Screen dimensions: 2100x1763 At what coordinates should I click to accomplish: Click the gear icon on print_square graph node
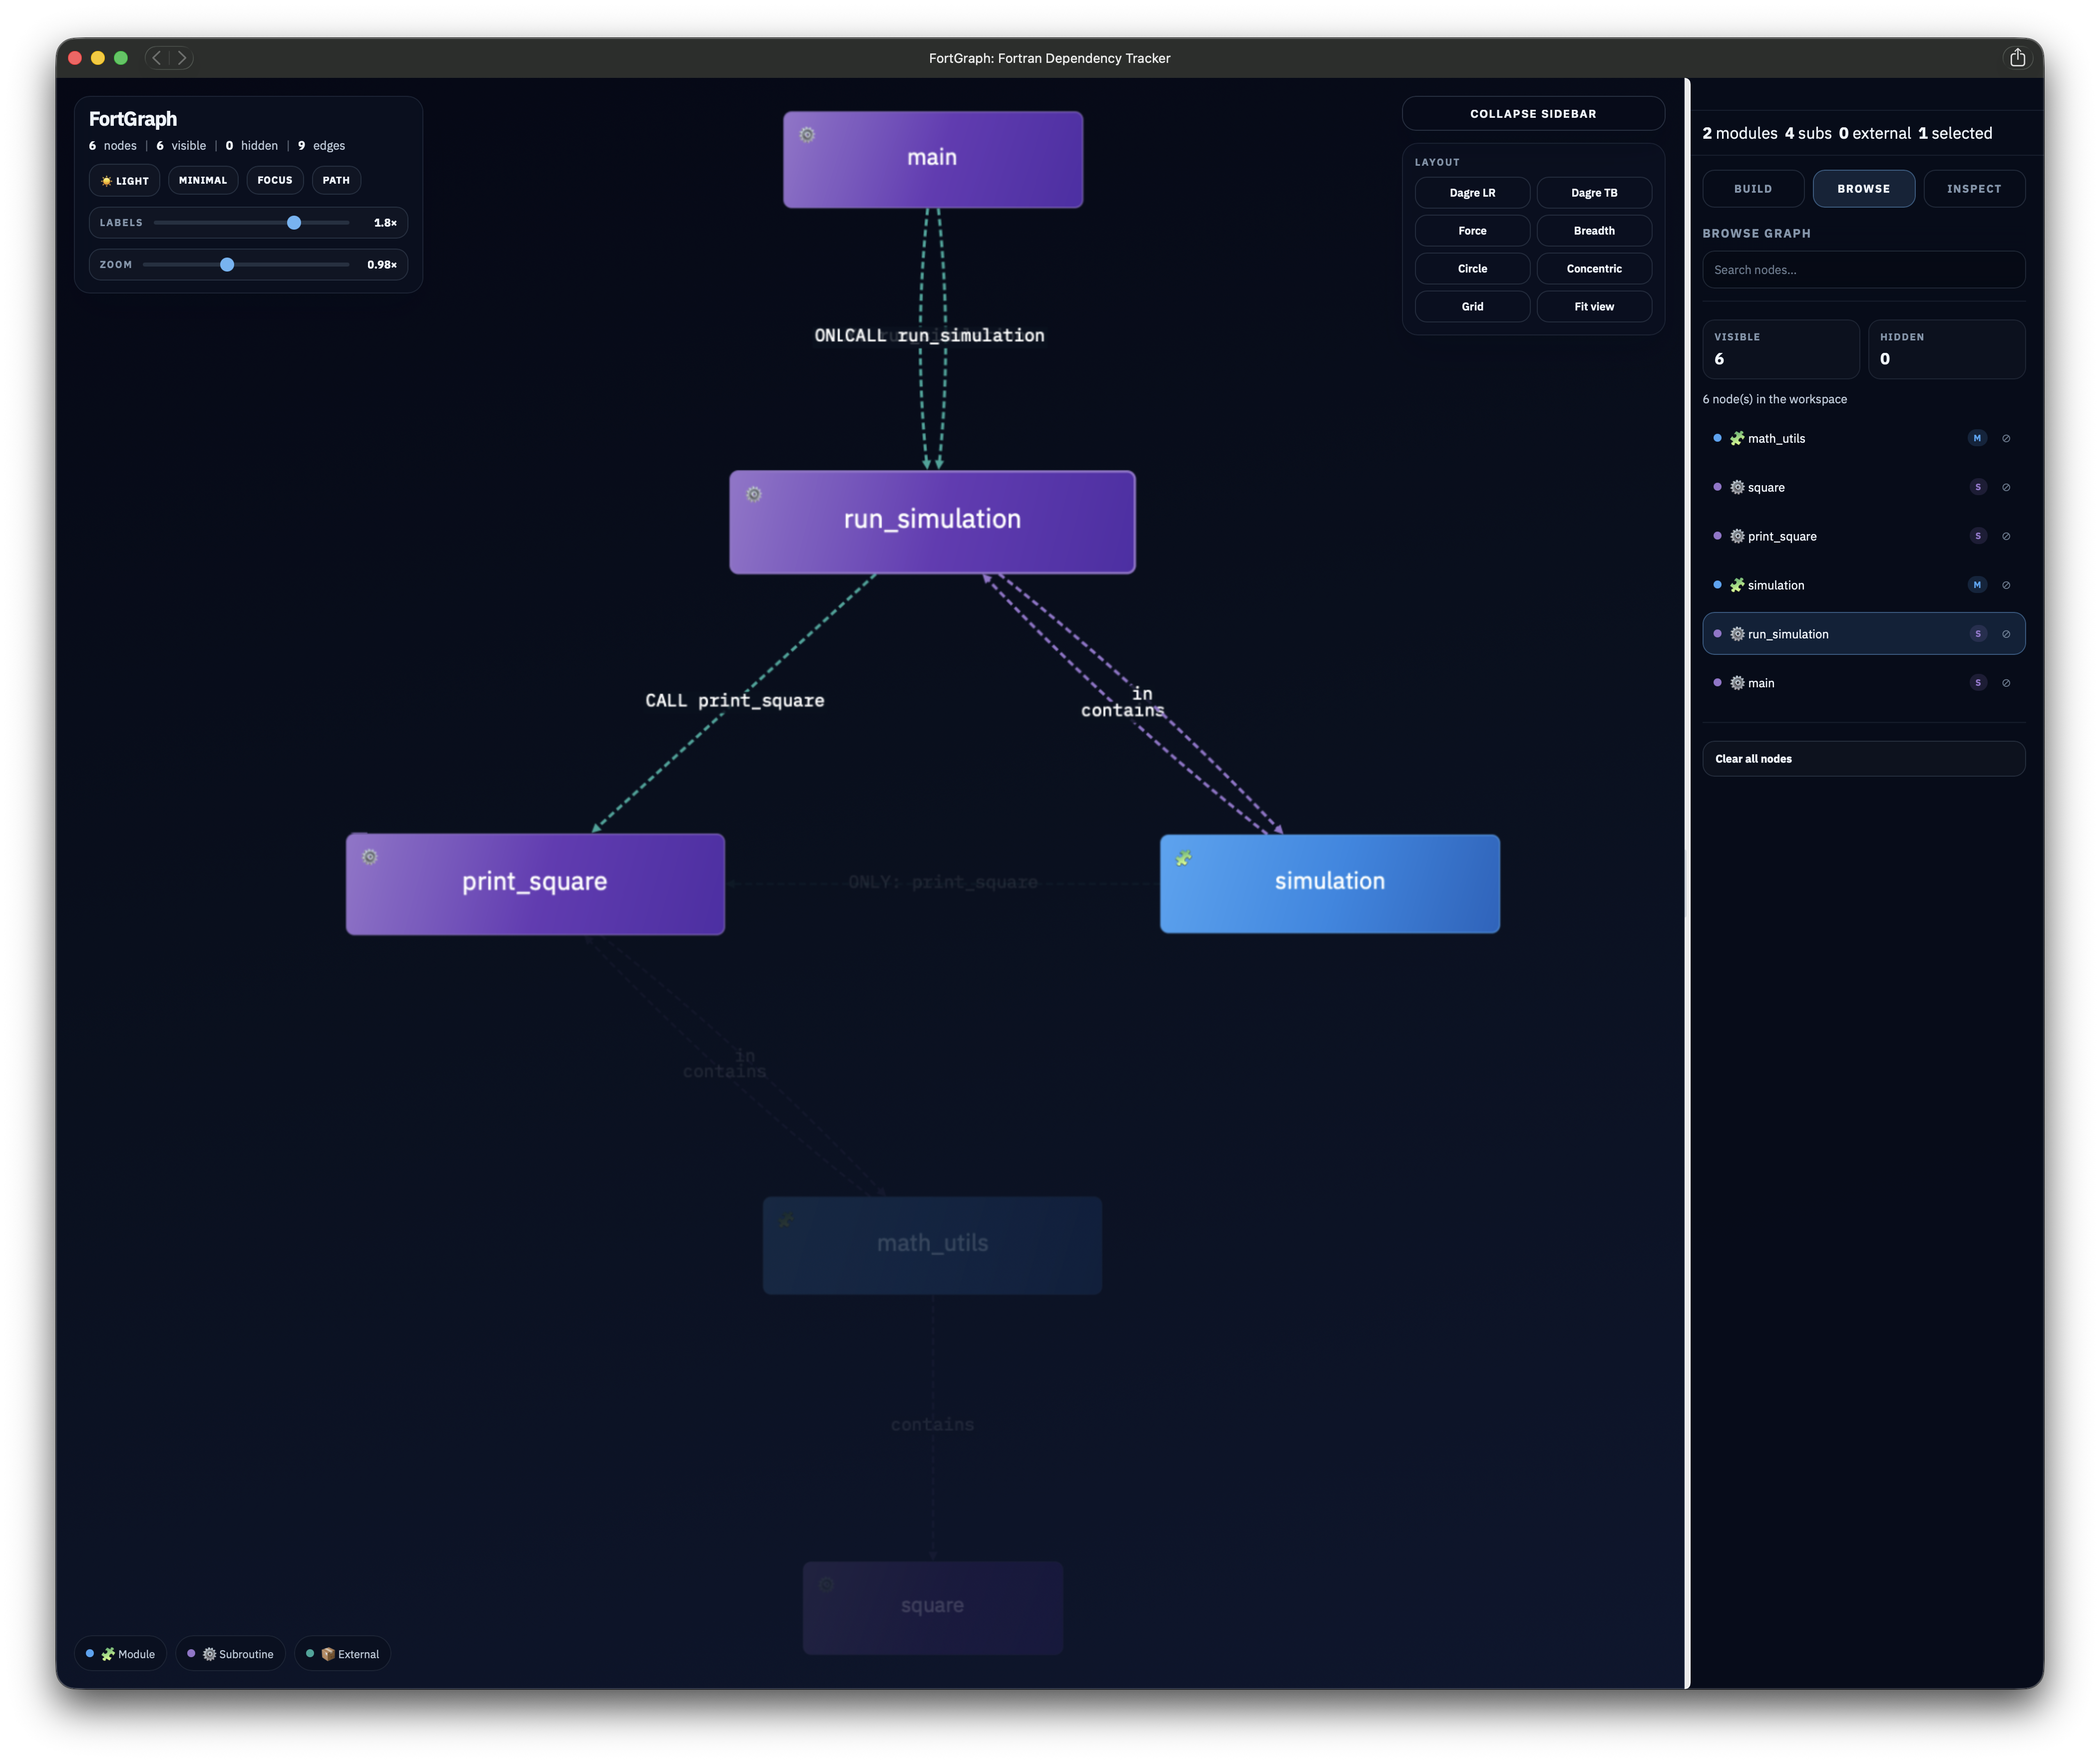(x=370, y=857)
